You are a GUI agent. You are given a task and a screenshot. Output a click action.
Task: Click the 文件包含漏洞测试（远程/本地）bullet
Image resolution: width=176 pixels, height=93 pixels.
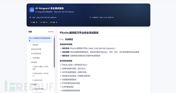point(74,72)
